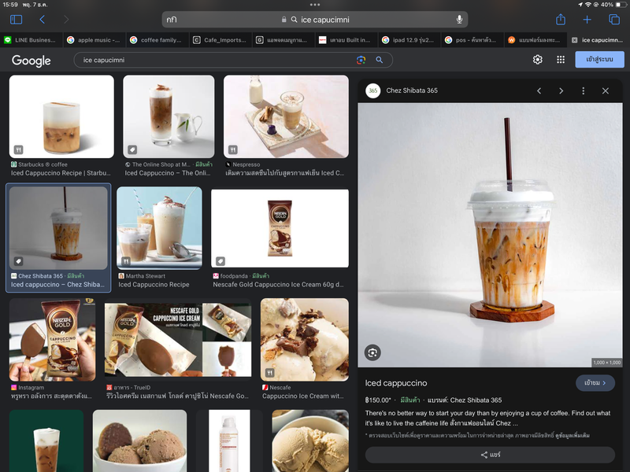Open the Google apps grid
The width and height of the screenshot is (630, 472).
[x=561, y=60]
